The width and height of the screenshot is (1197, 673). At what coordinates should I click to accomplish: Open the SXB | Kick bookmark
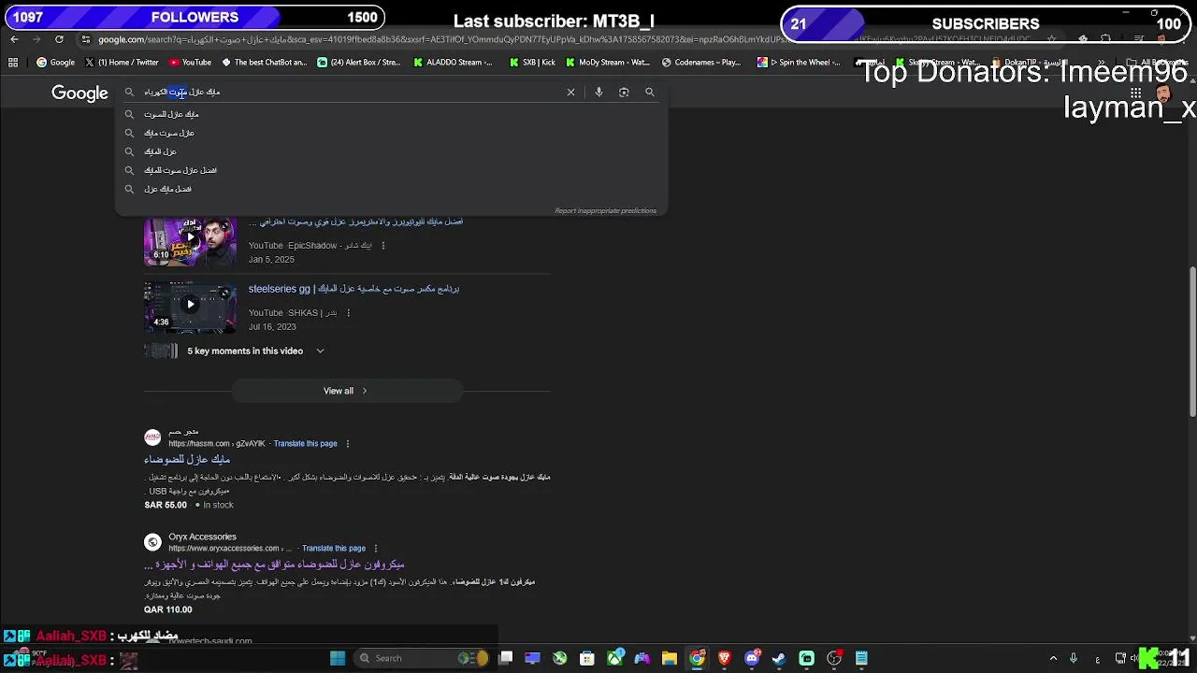tap(532, 63)
